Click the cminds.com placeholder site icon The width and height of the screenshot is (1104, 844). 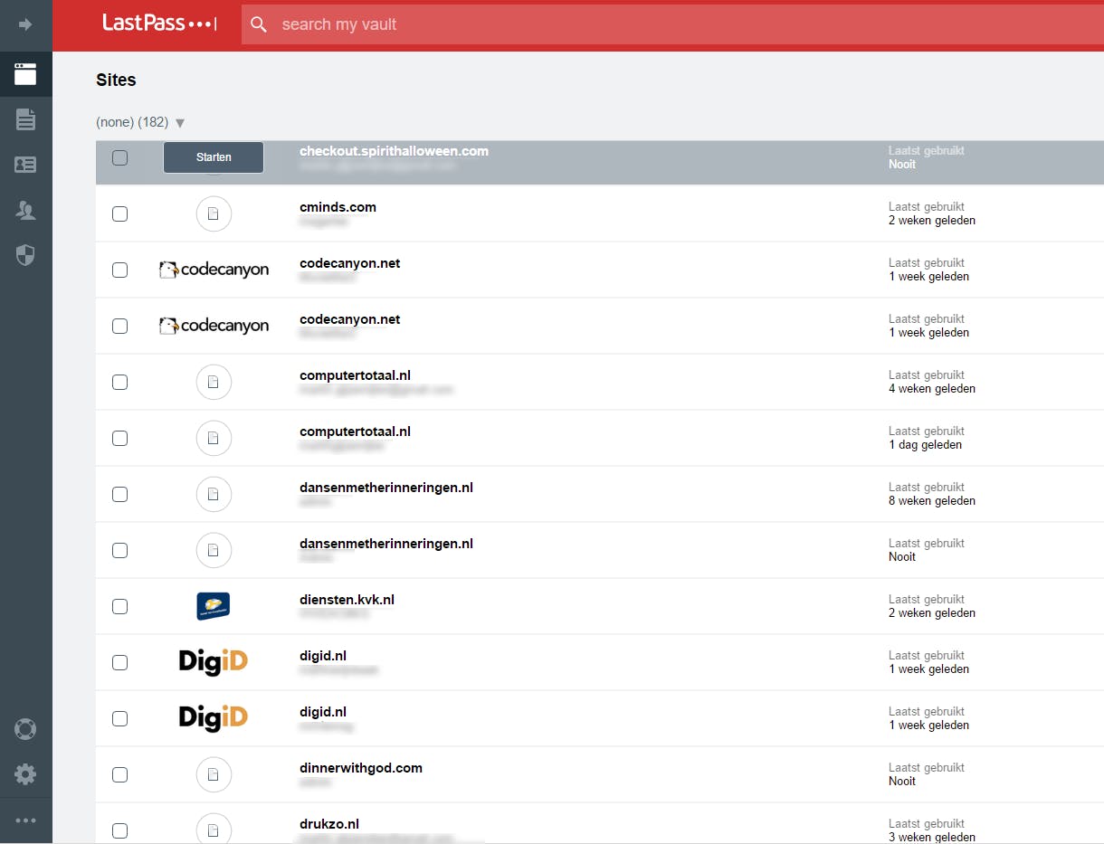[214, 213]
